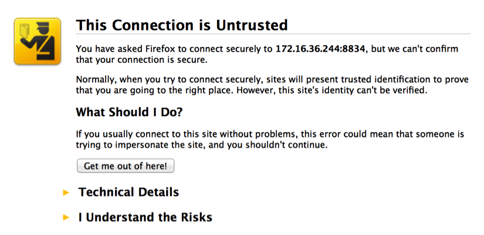Click the I Understand the Risks heading
Screen dimensions: 484x235
point(145,217)
